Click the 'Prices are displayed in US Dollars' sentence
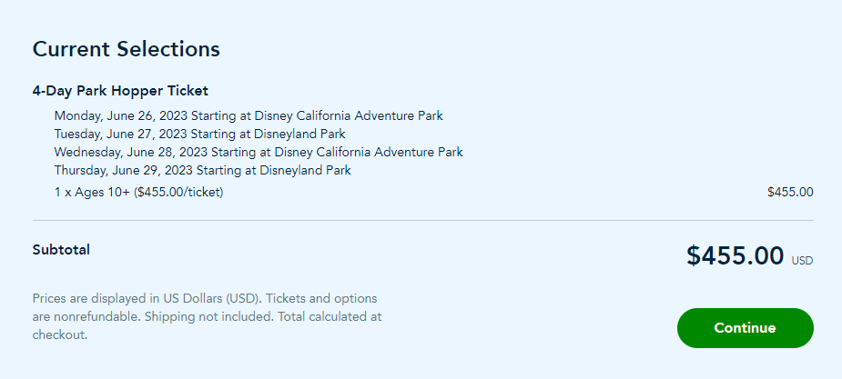This screenshot has width=842, height=379. 146,298
